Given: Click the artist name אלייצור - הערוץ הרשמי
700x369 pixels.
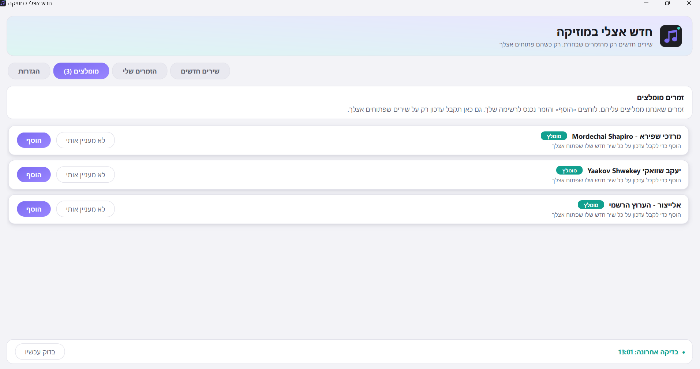Looking at the screenshot, I should point(645,205).
